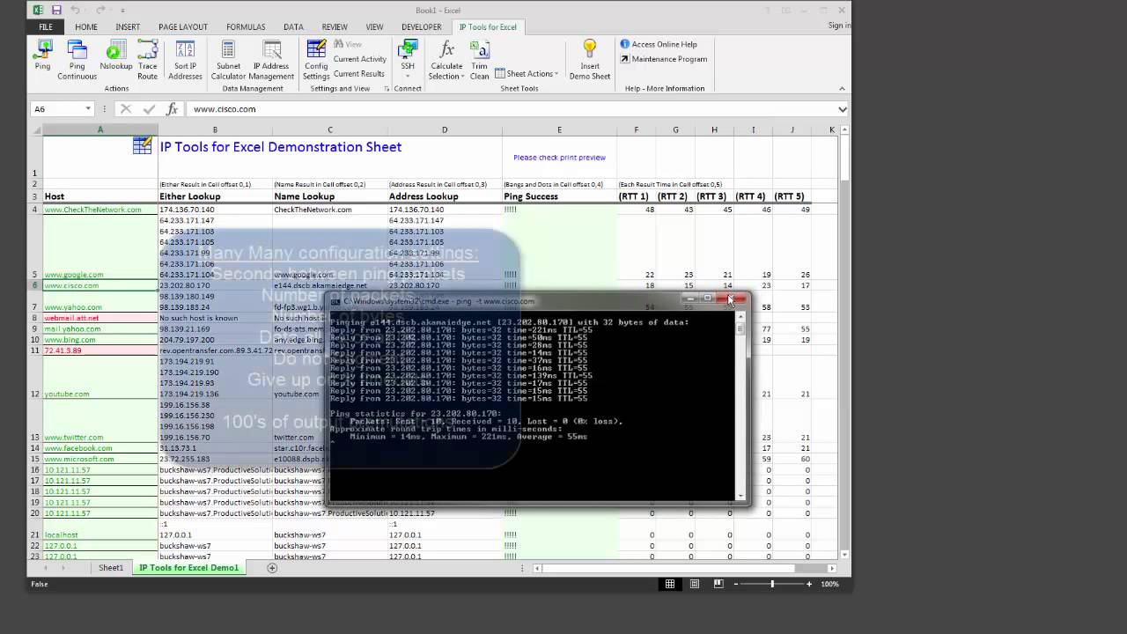Click the Select All corner of the grid
The width and height of the screenshot is (1127, 634).
click(x=36, y=130)
